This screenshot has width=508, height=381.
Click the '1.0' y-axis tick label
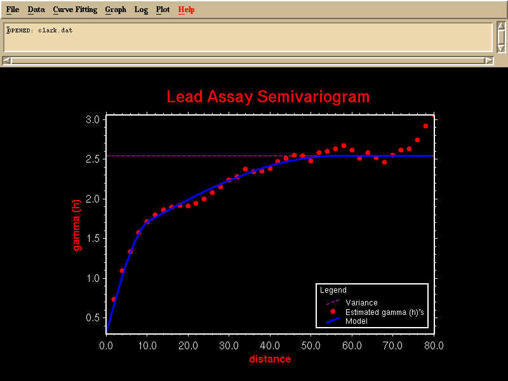click(x=92, y=278)
